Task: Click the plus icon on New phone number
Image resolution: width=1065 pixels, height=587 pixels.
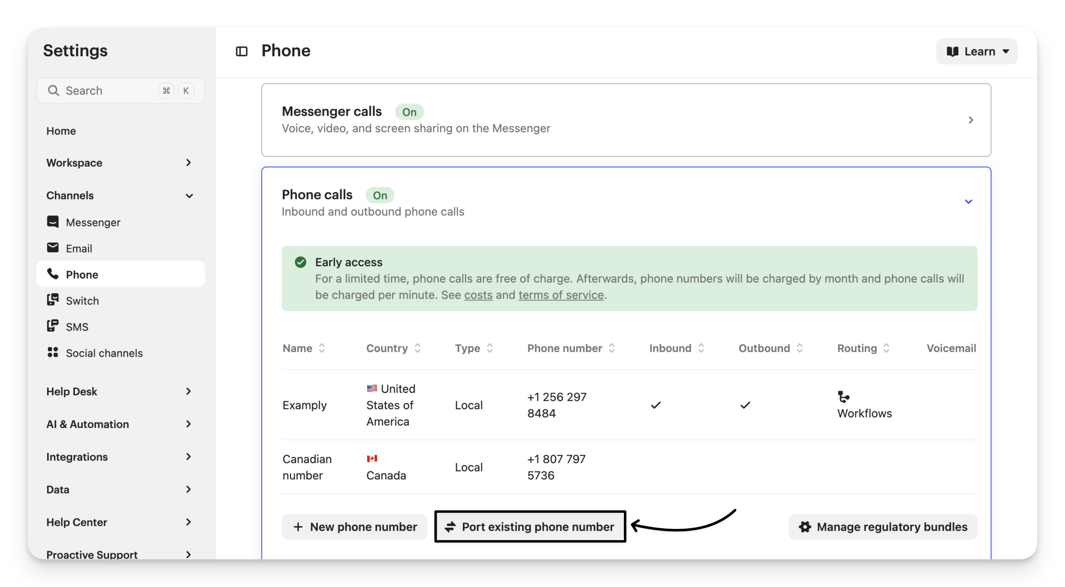Action: point(298,527)
